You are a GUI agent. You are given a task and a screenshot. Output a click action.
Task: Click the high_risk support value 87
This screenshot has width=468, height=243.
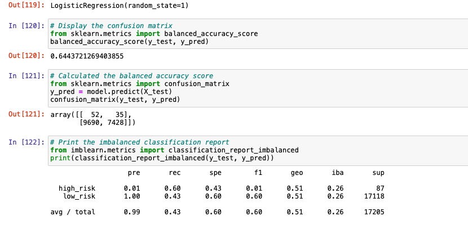click(x=380, y=188)
